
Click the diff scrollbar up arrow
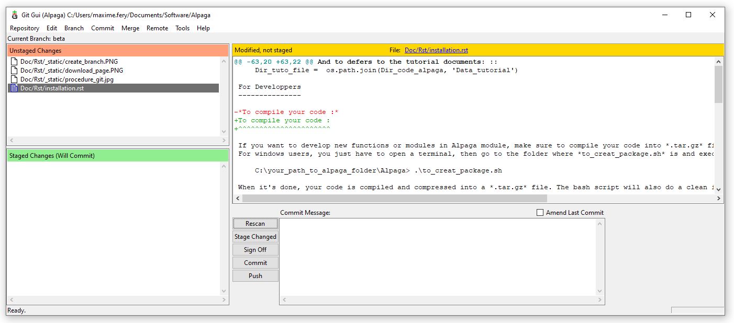[x=718, y=61]
